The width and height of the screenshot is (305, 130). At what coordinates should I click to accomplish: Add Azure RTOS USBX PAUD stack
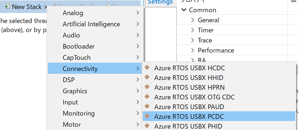tap(219, 107)
